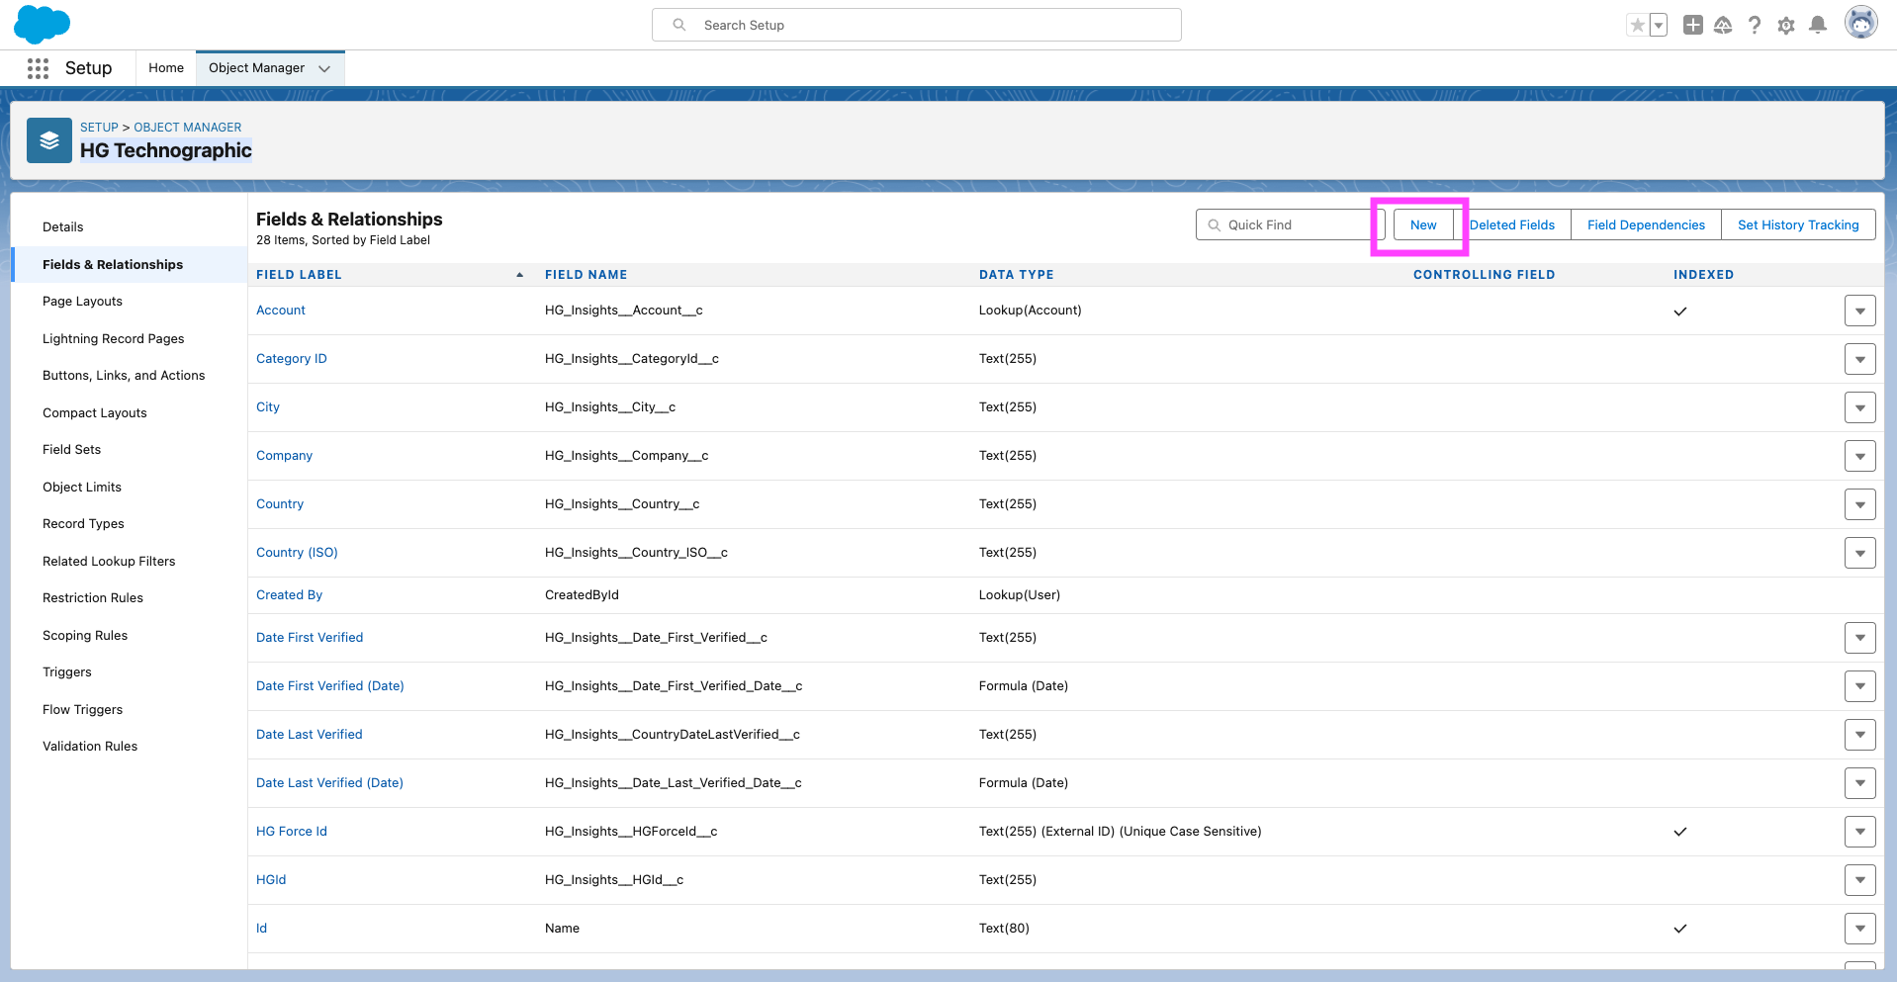Open row actions menu for City field
This screenshot has height=982, width=1897.
point(1860,407)
